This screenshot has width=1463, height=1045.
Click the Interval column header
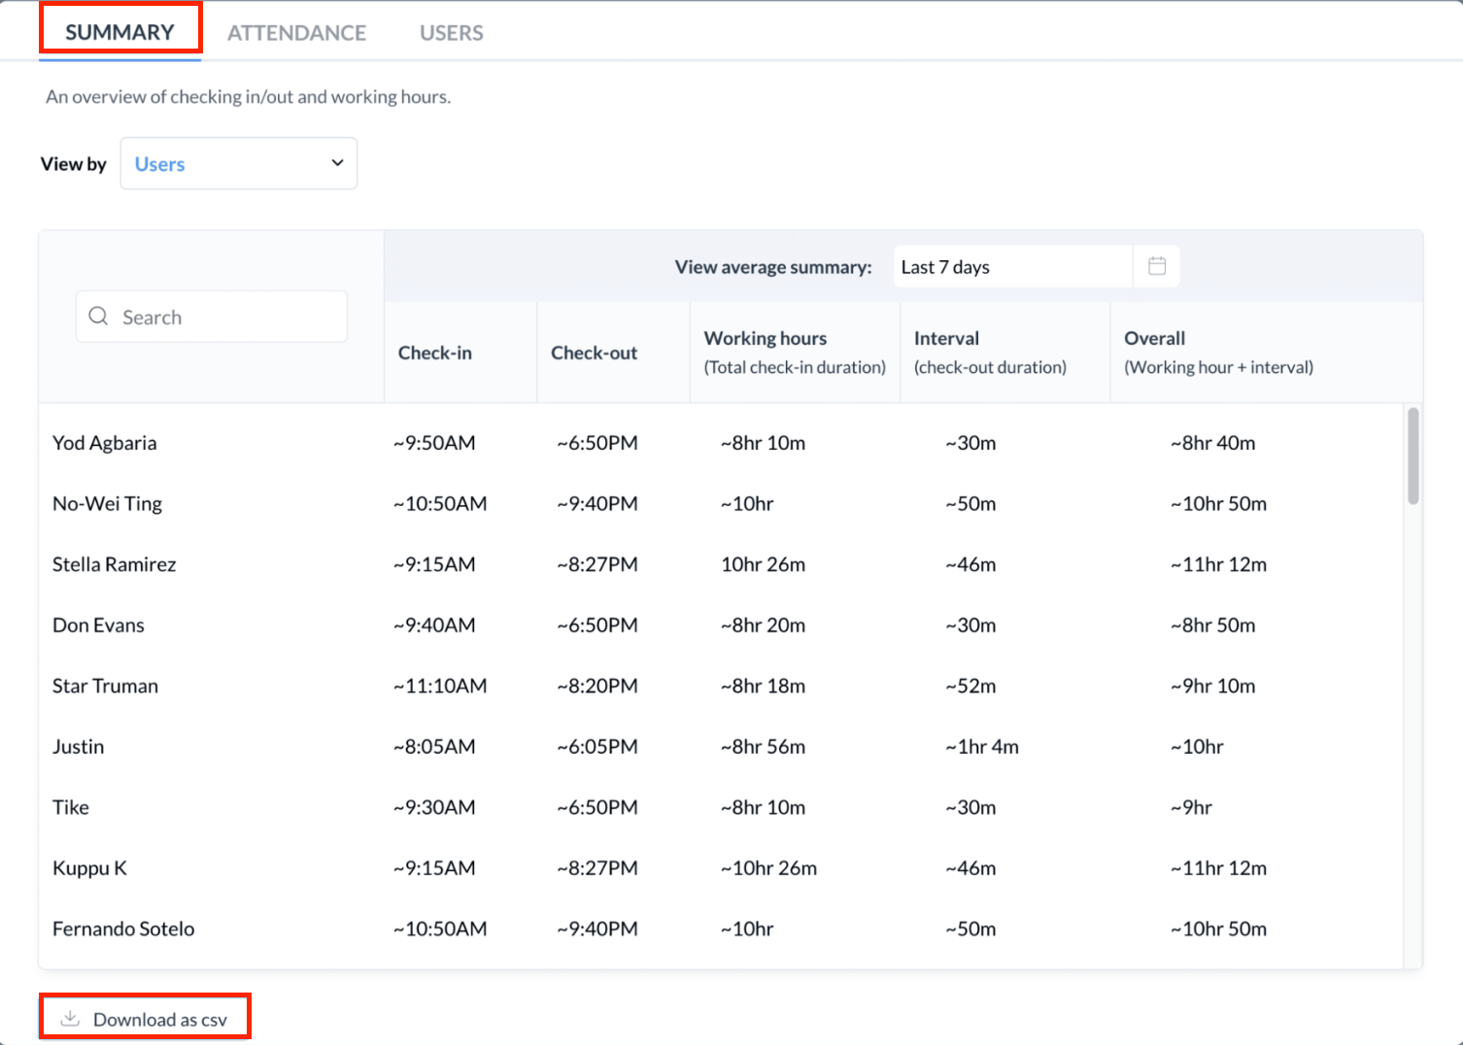tap(946, 339)
